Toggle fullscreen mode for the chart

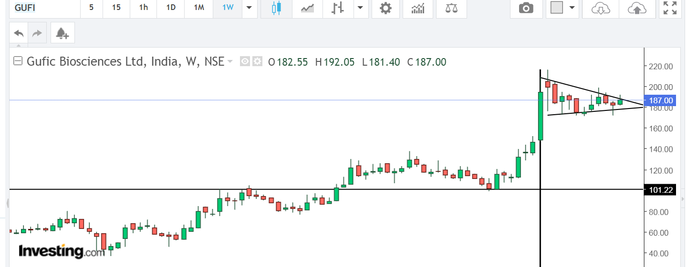[x=670, y=8]
